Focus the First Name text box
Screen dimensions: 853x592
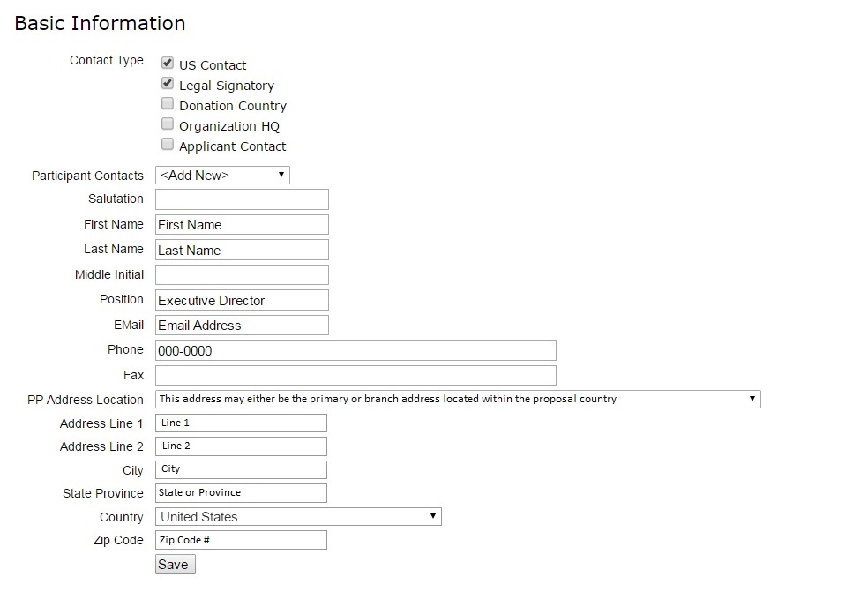[242, 225]
